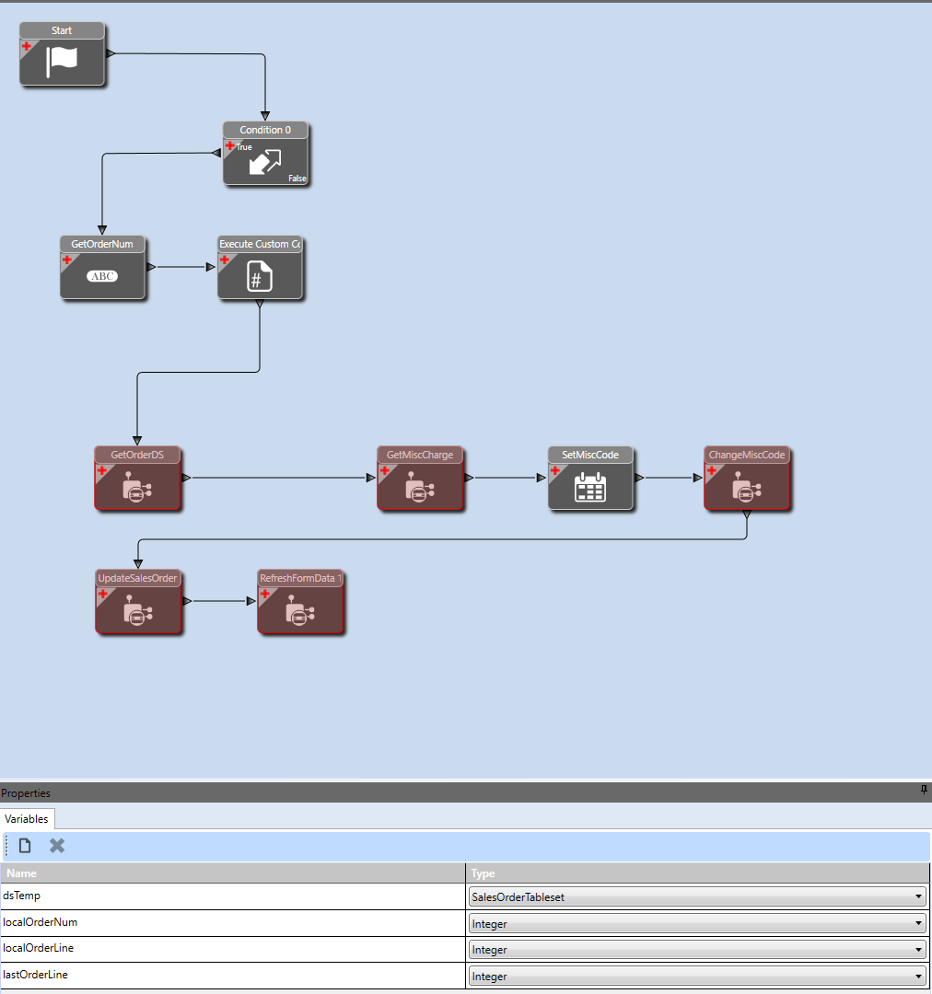Click the RefreshFormData 1 title label

(300, 579)
